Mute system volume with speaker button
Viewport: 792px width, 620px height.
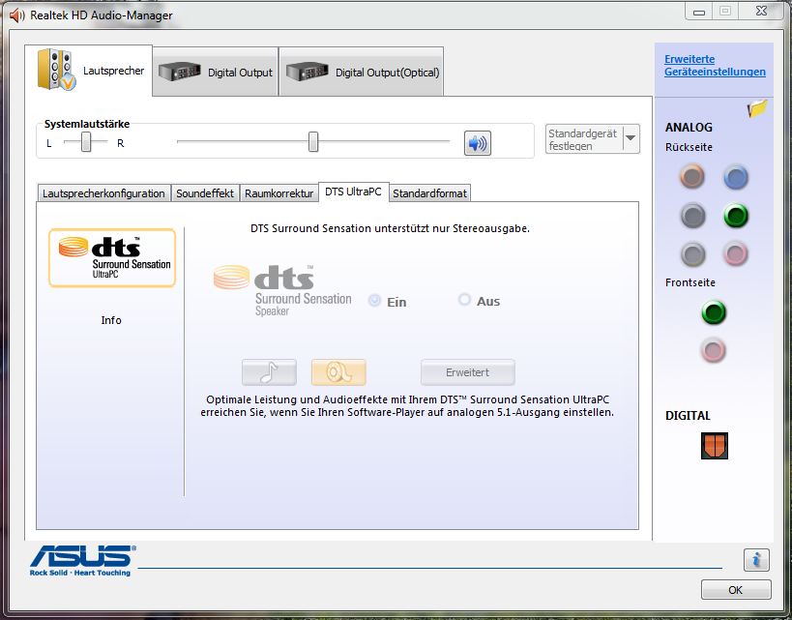[478, 143]
